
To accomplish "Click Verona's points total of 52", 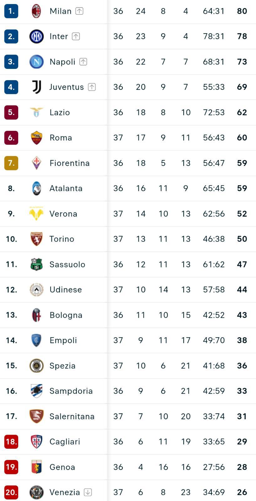I will coord(242,214).
